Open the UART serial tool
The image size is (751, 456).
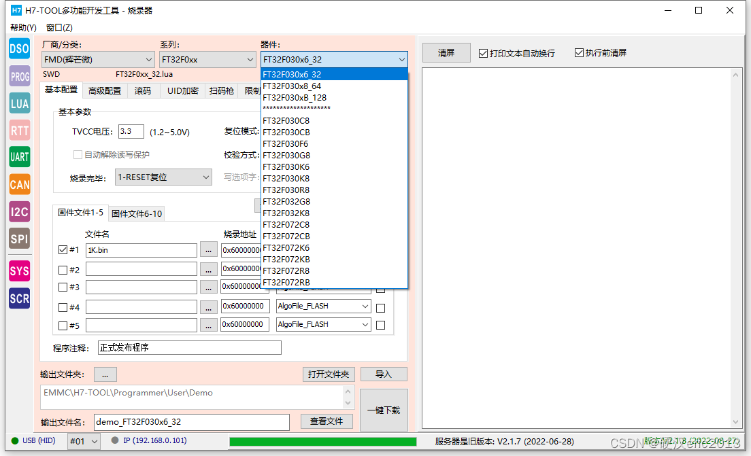coord(20,157)
